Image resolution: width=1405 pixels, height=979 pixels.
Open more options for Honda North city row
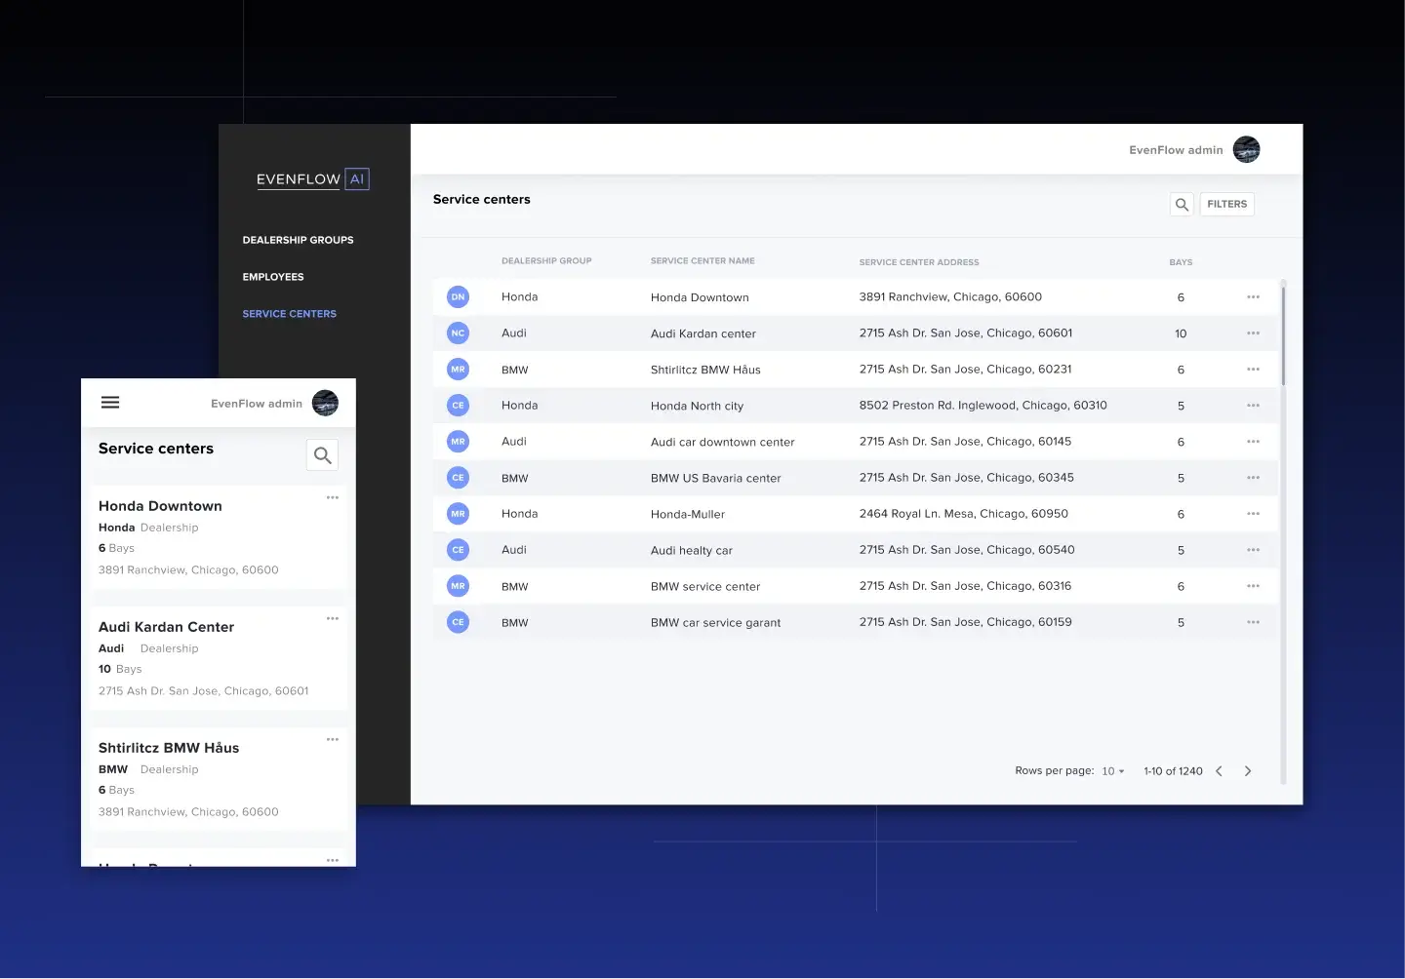coord(1253,406)
